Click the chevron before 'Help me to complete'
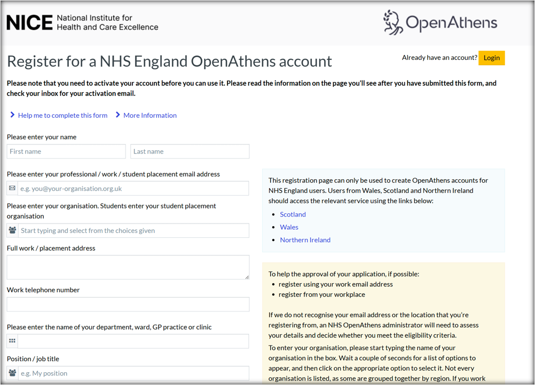Image resolution: width=535 pixels, height=385 pixels. click(12, 115)
